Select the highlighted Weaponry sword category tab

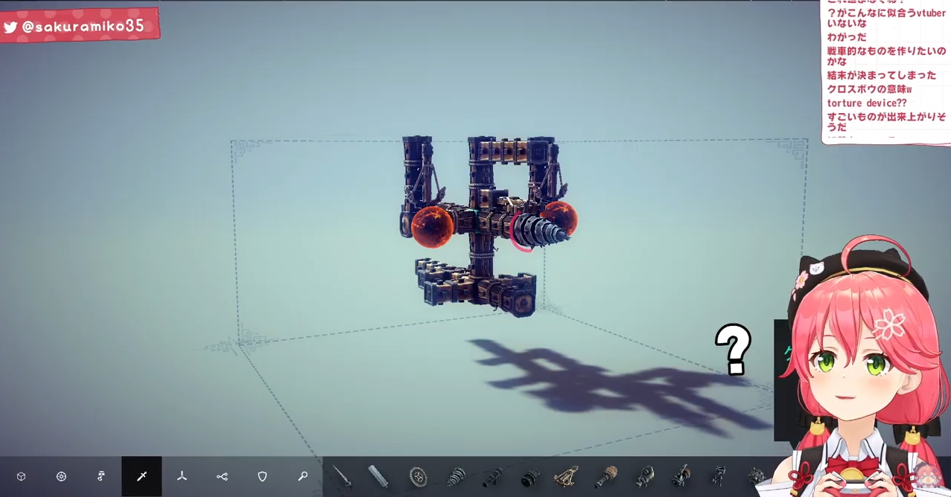(x=141, y=476)
